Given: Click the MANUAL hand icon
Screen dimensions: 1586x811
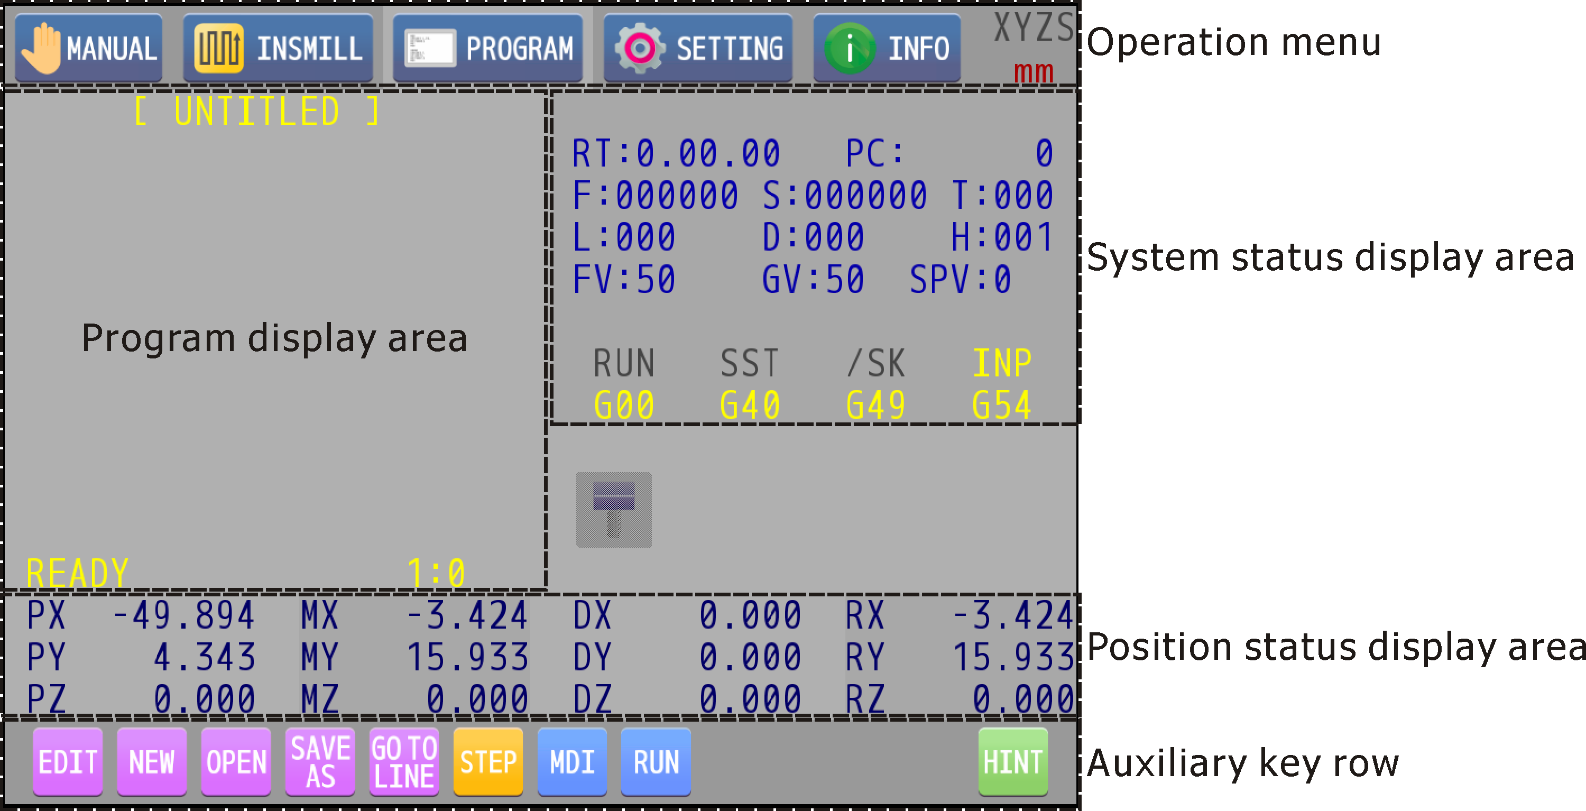Looking at the screenshot, I should pyautogui.click(x=41, y=48).
